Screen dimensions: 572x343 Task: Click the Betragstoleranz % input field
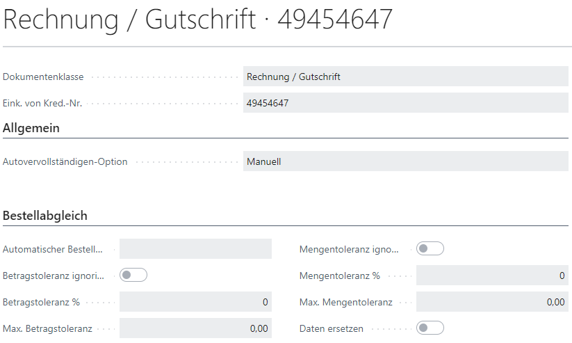pos(195,302)
